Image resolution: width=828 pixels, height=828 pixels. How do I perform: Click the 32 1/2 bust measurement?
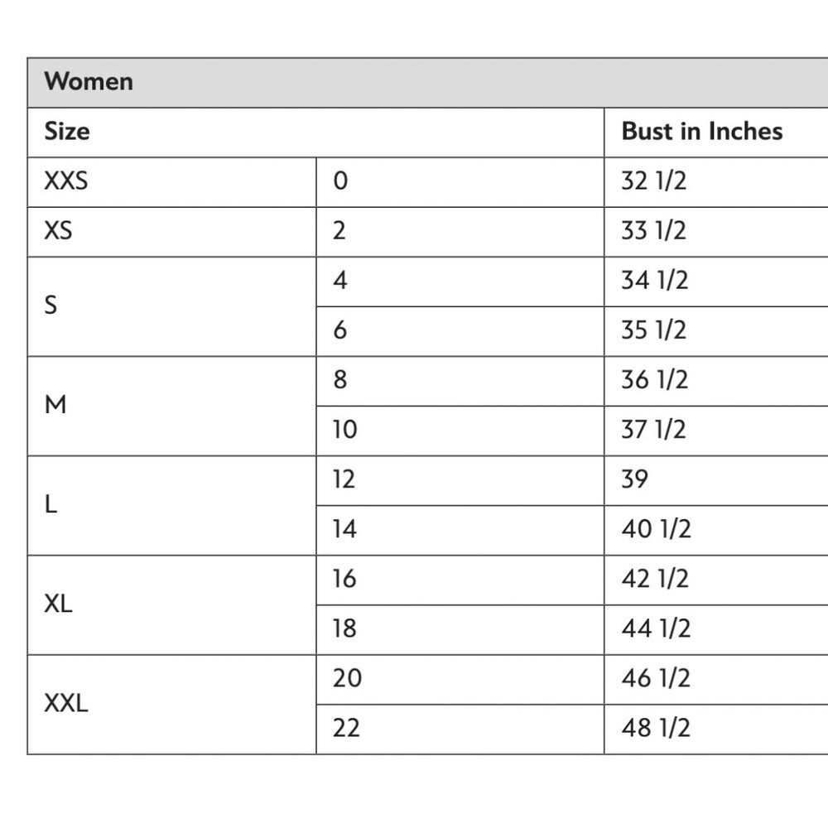click(653, 181)
